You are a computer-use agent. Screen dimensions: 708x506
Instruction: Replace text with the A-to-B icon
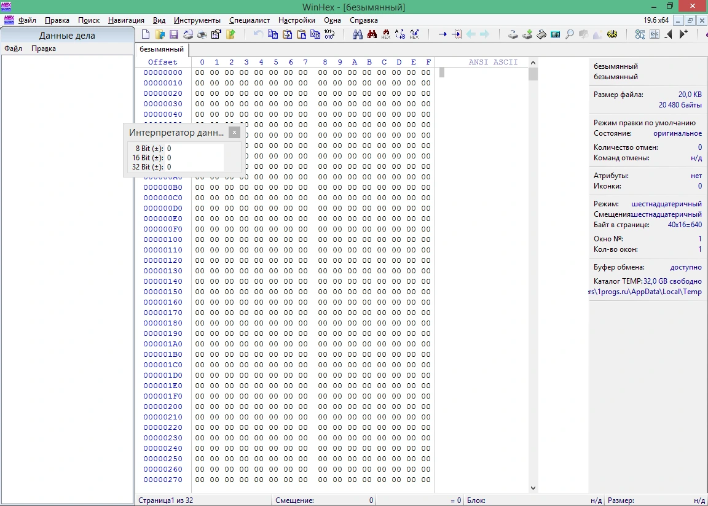click(400, 34)
